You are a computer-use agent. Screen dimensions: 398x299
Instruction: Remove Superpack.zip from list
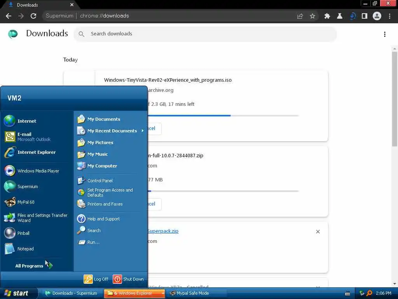(318, 232)
